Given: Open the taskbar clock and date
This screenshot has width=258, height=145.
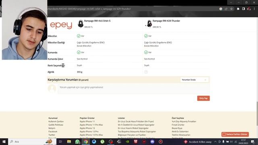Looking at the screenshot, I should pos(243,142).
